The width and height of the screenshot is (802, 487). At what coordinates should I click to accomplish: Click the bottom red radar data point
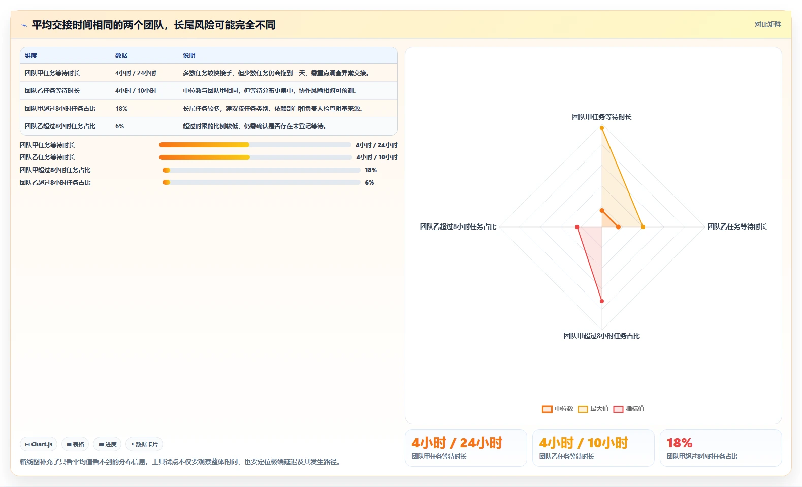[x=602, y=301]
